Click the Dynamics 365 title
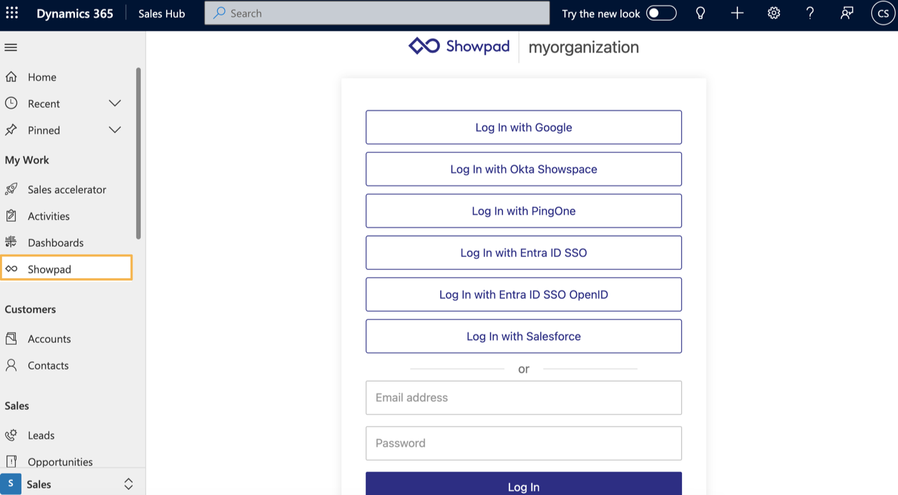898x495 pixels. tap(75, 13)
